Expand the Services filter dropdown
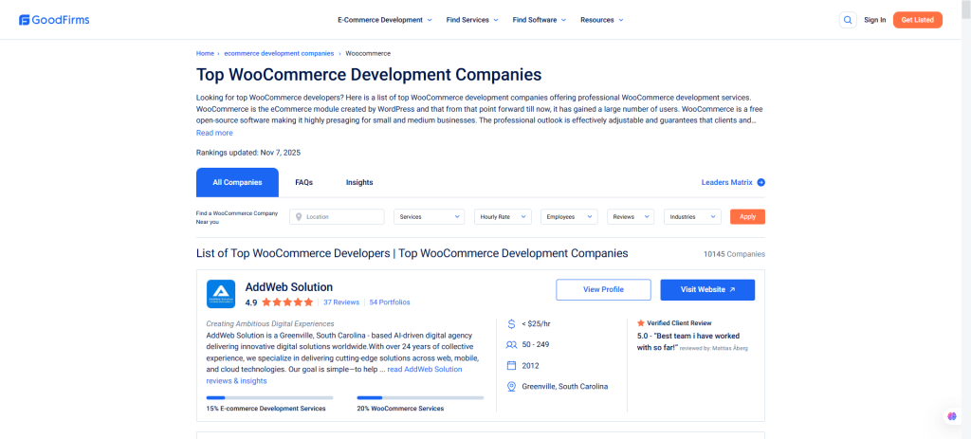The image size is (971, 439). tap(429, 217)
